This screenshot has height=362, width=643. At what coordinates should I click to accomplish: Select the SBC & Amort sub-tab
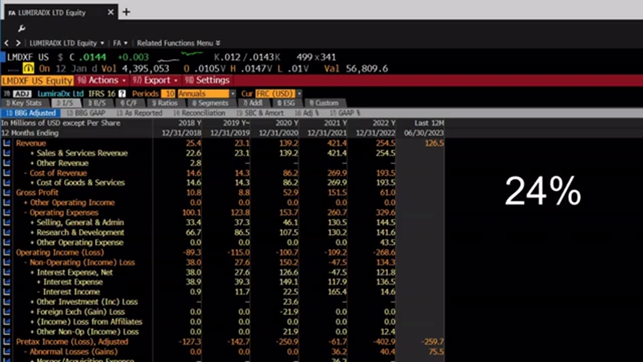[260, 113]
